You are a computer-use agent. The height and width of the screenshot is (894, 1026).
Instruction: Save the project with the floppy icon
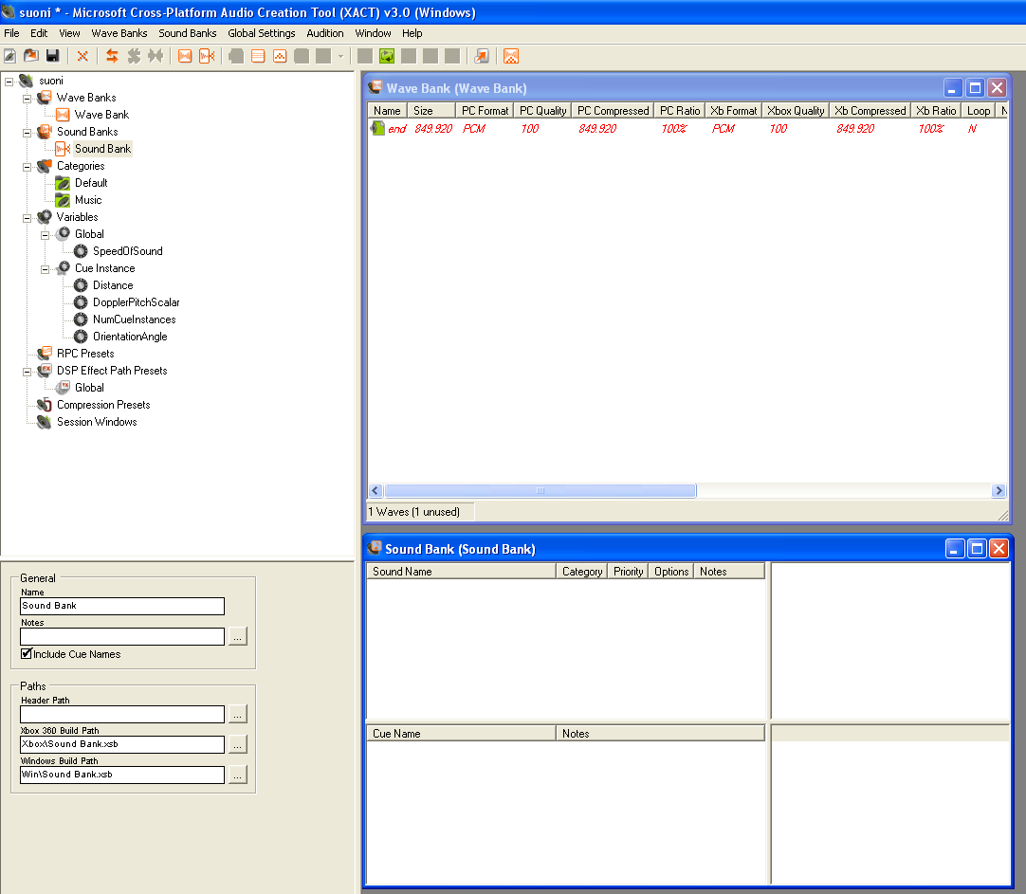[x=53, y=56]
